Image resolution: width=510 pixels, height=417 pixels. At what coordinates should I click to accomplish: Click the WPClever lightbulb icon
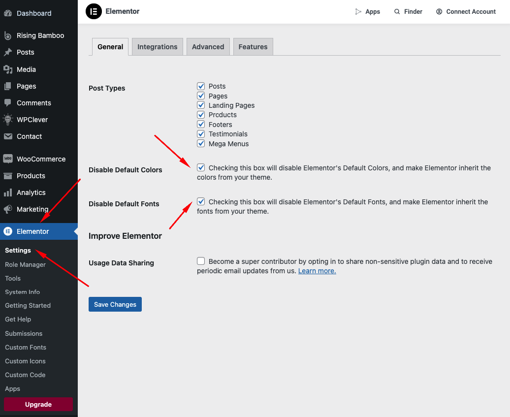tap(8, 120)
